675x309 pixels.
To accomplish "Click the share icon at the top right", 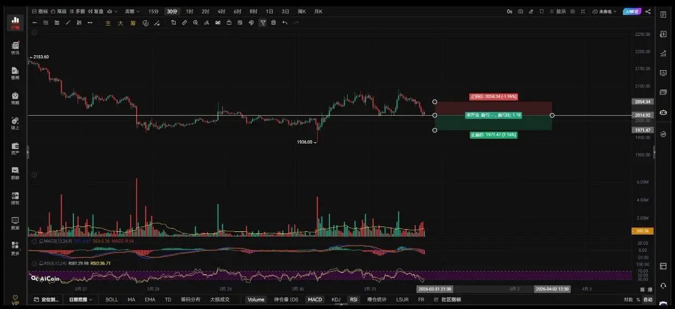I will [648, 11].
